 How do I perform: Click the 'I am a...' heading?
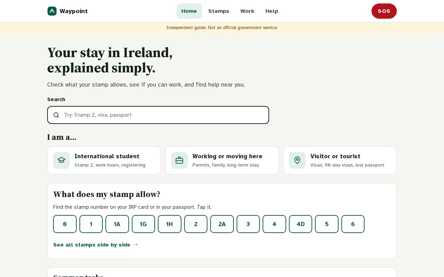(62, 137)
